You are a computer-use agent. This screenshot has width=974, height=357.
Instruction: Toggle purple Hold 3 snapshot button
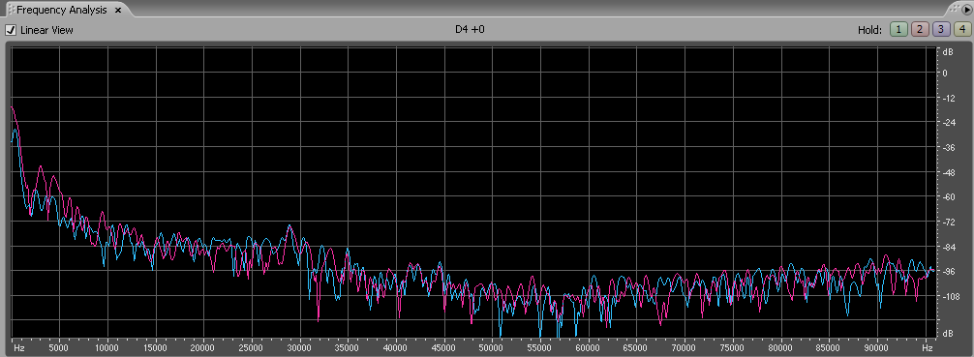[940, 29]
